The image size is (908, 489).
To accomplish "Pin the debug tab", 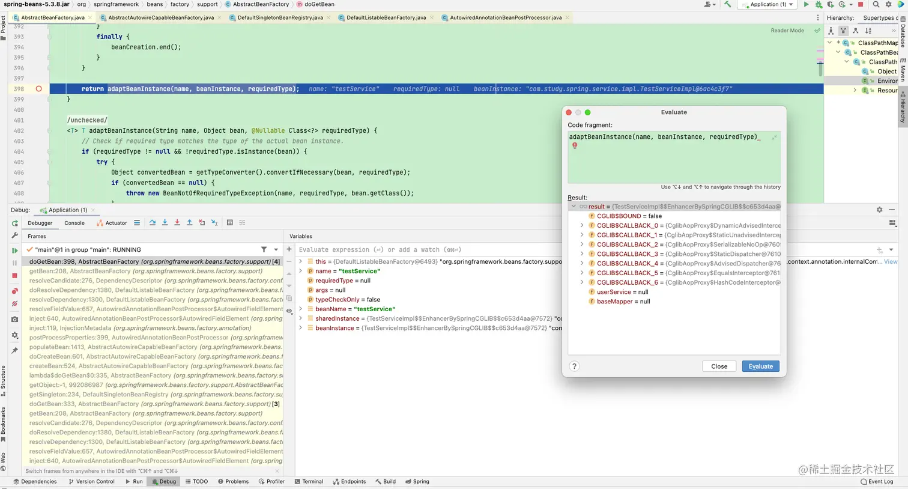I will point(15,350).
